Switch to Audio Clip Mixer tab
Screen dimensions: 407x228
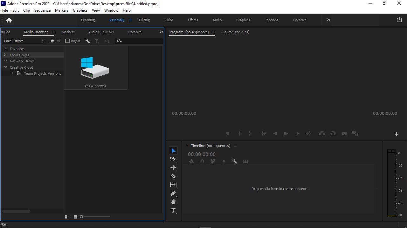tap(101, 32)
